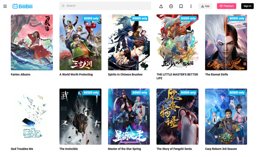Click The Eternal Strife title

click(216, 74)
